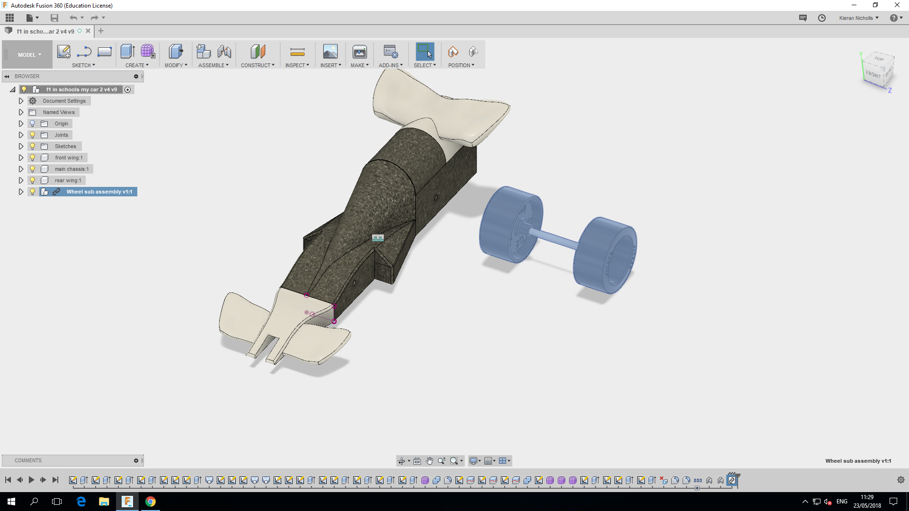Click the Undo arrow
The width and height of the screenshot is (909, 511).
coord(73,18)
